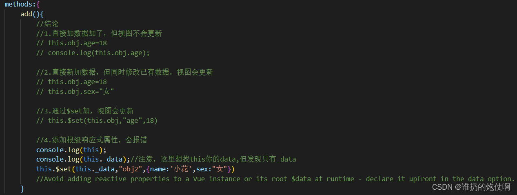The width and height of the screenshot is (517, 195).
Task: Click the CSDN author watermark text
Action: (471, 187)
